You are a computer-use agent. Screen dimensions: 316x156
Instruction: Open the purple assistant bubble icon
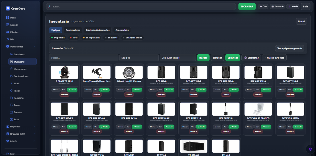(x=310, y=149)
